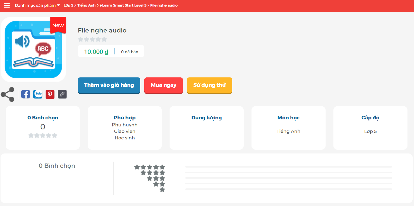Select the five-star rating row
Screen dimensions: 414x206
pyautogui.click(x=150, y=167)
